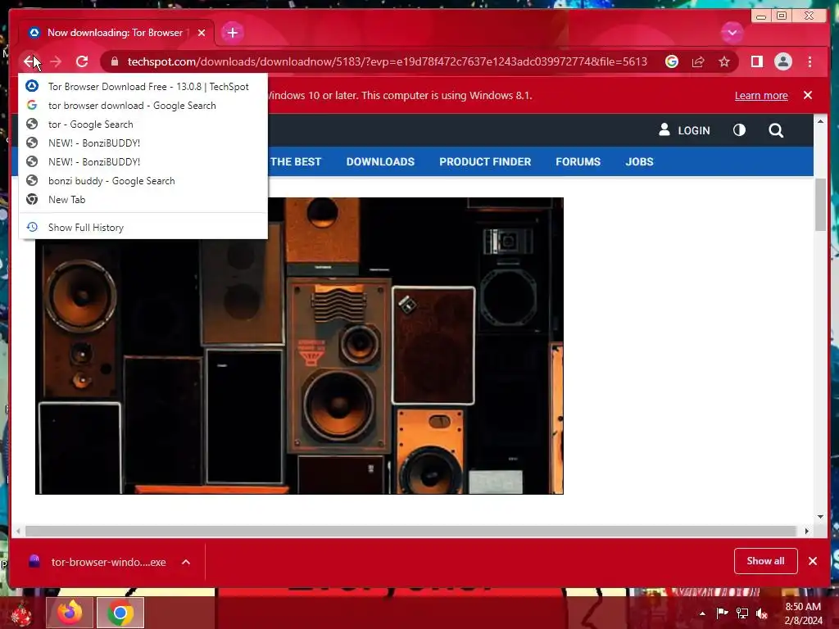Click the scroll up arrow at page top
Viewport: 839px width, 629px height.
click(820, 121)
